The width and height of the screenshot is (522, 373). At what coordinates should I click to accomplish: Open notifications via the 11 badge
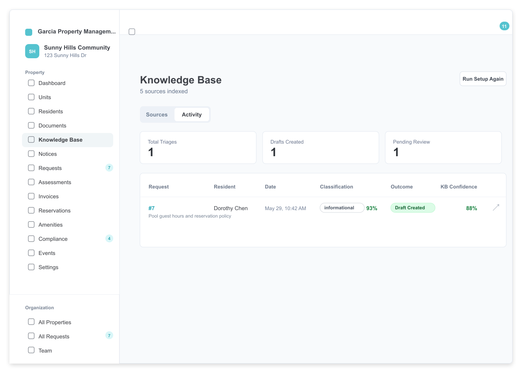click(504, 26)
